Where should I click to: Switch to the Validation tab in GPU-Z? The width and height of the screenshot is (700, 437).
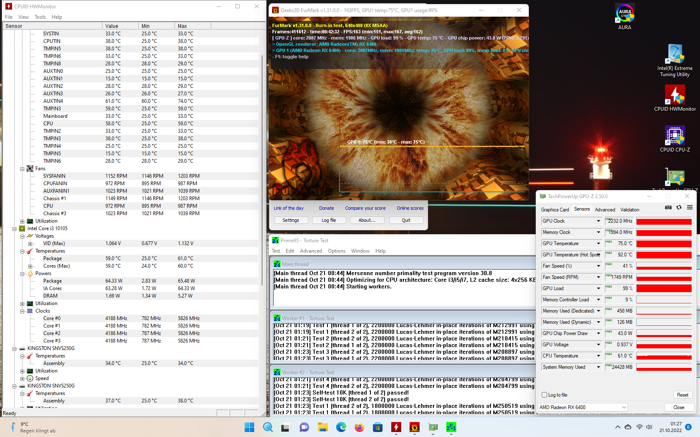point(630,210)
